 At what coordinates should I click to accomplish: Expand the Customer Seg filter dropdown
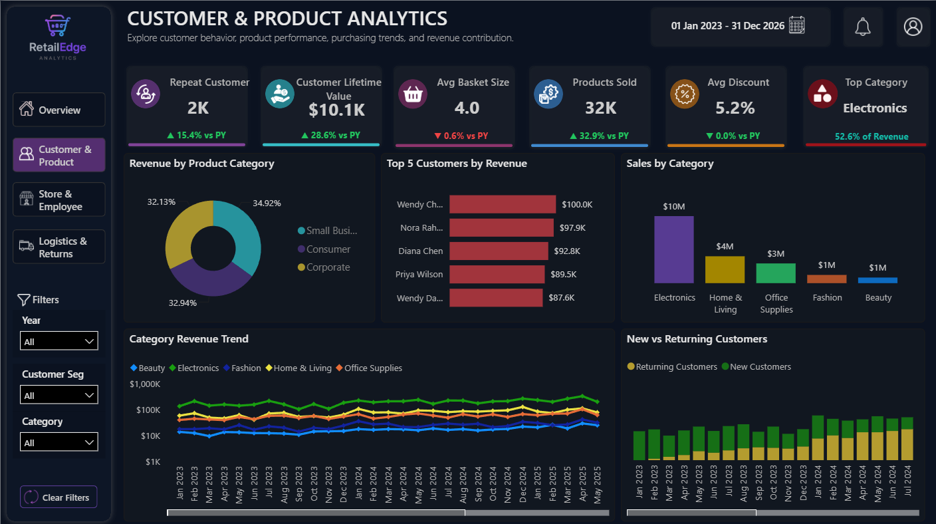coord(59,395)
